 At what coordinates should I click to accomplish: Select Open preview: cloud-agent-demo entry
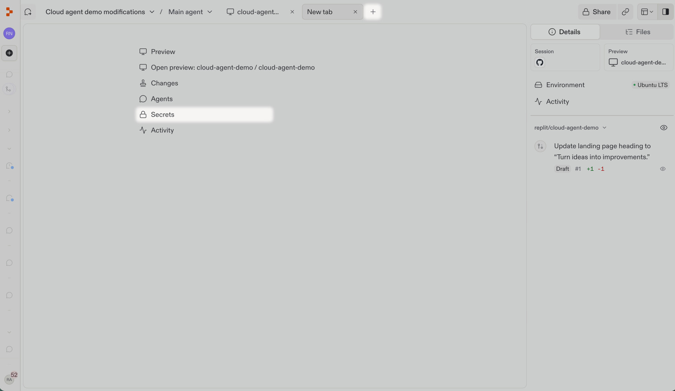tap(227, 68)
